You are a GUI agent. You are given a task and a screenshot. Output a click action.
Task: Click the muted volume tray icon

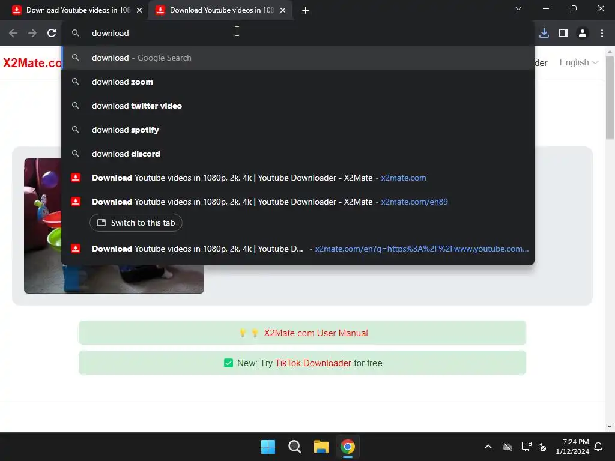(x=542, y=447)
